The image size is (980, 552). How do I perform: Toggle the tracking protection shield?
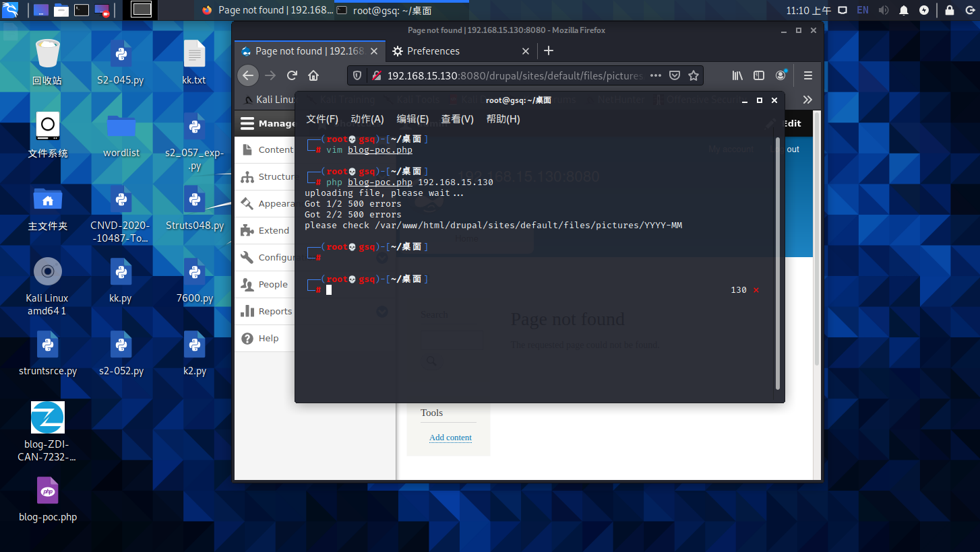coord(357,75)
